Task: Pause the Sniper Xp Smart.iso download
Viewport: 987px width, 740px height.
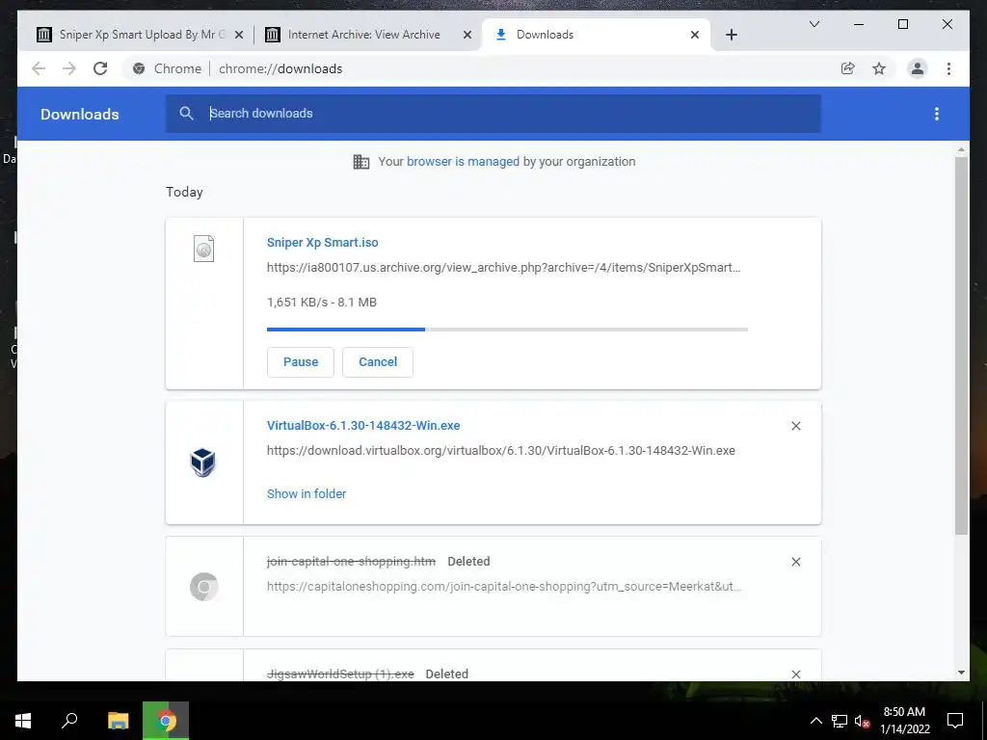Action: click(x=301, y=362)
